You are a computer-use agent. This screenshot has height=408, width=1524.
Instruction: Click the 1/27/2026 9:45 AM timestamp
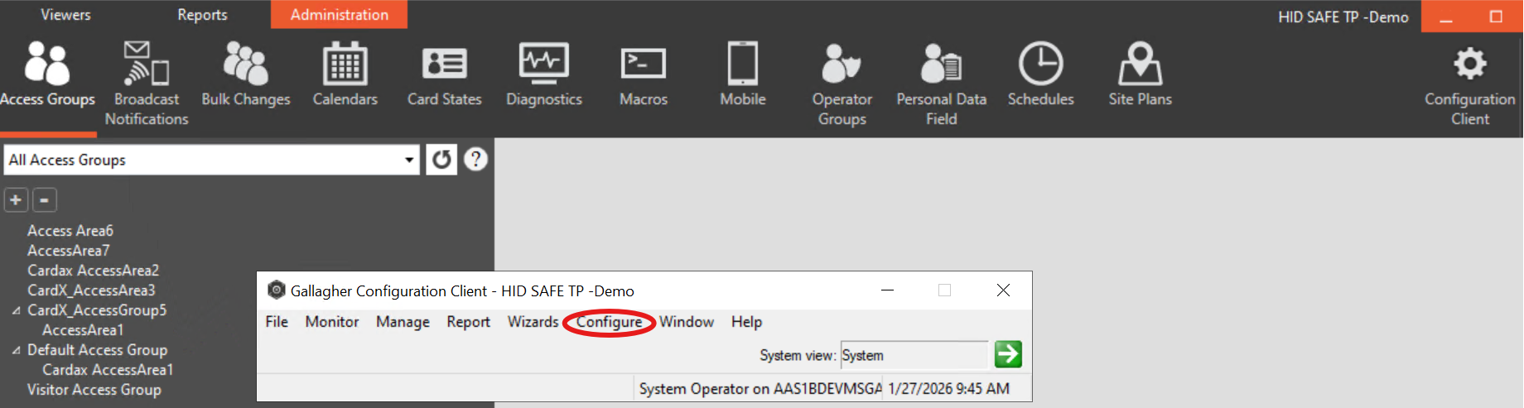948,389
